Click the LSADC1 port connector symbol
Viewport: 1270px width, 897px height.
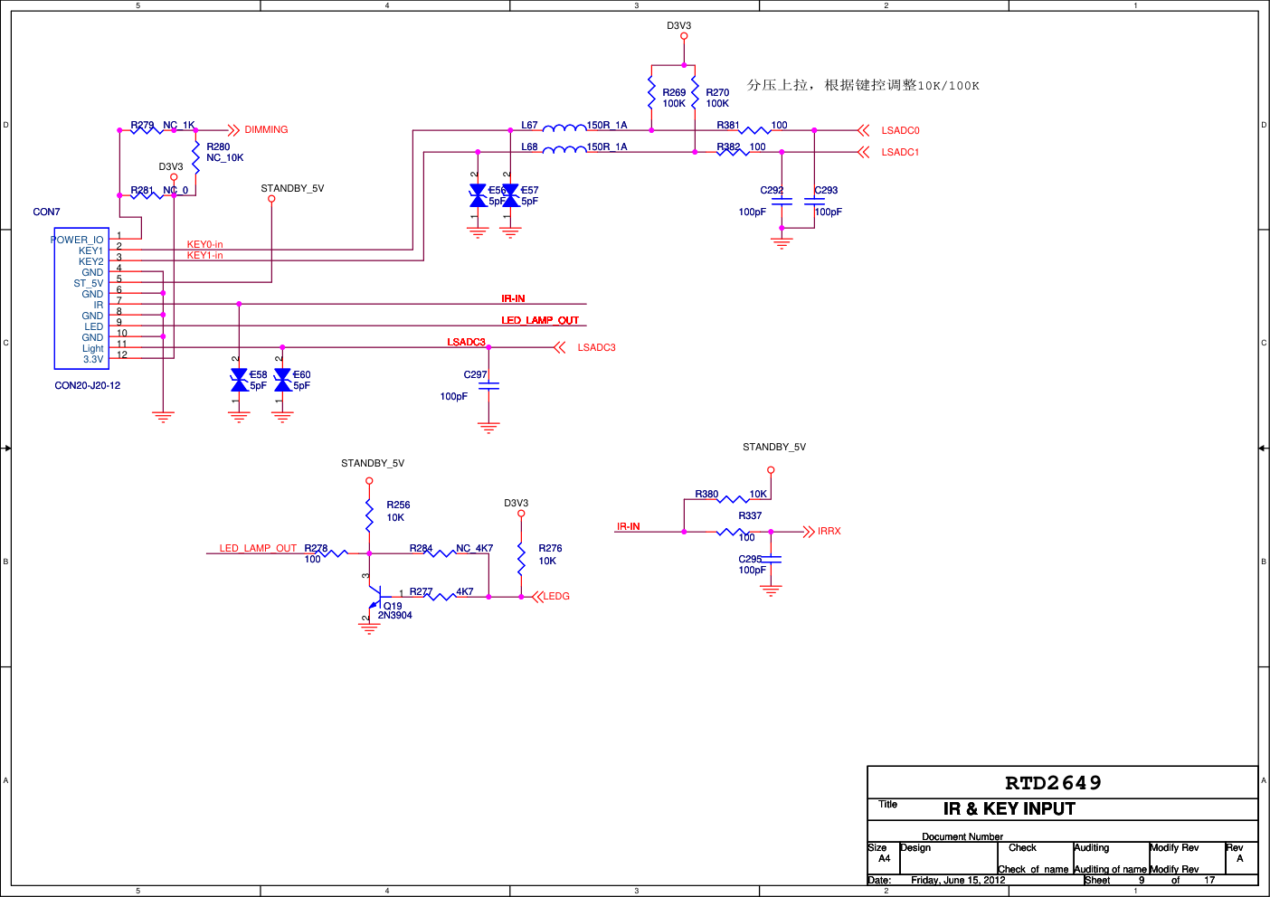(x=863, y=152)
